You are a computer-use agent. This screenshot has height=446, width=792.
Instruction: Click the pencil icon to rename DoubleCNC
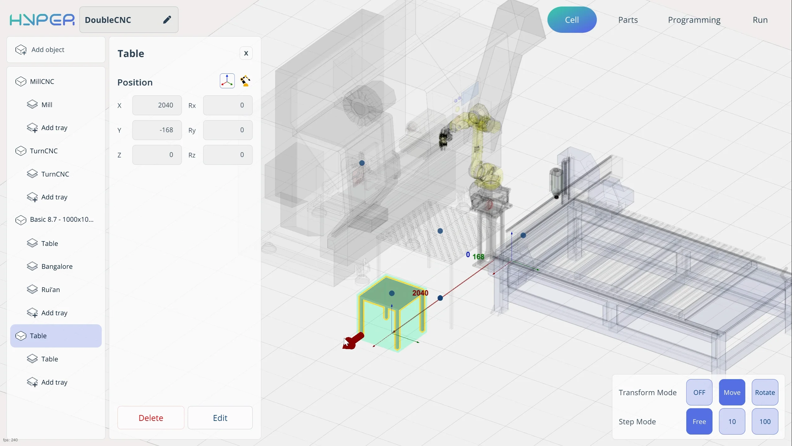point(167,20)
